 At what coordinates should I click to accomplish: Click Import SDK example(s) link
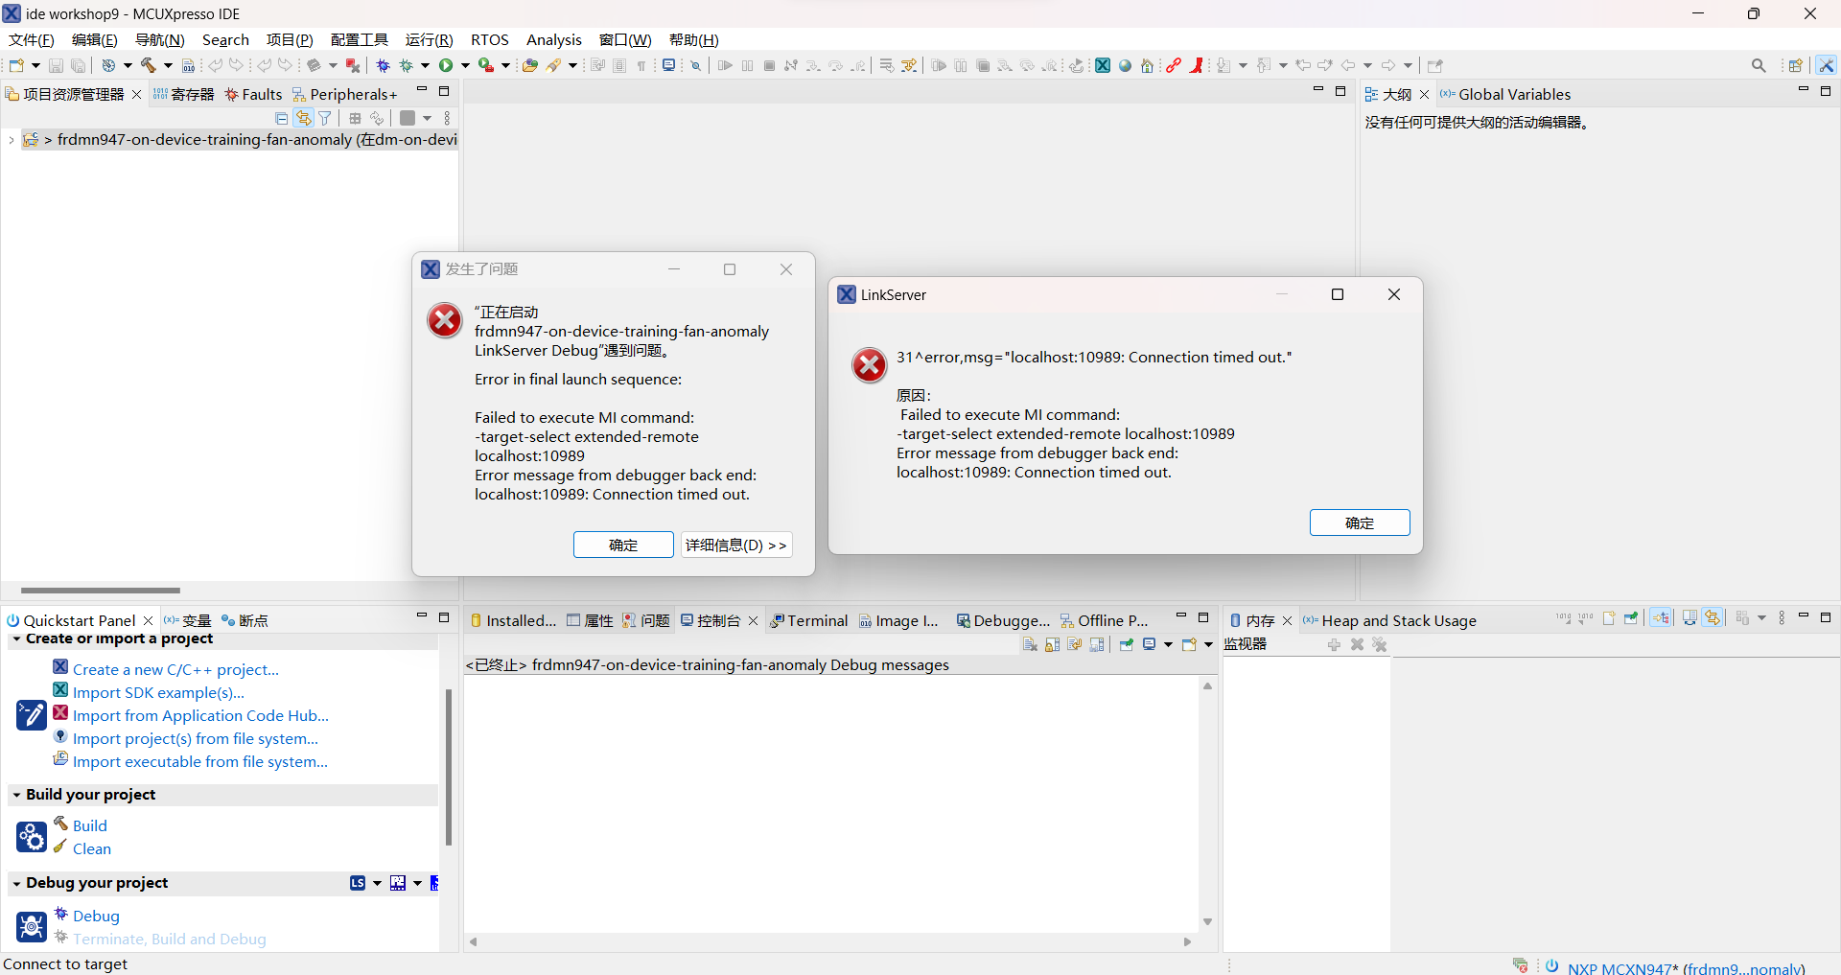[x=158, y=692]
